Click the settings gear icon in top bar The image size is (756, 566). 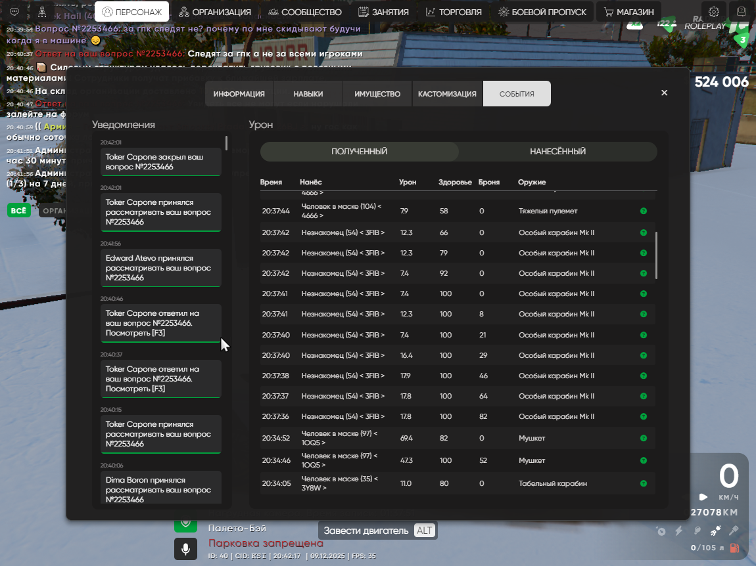(714, 12)
